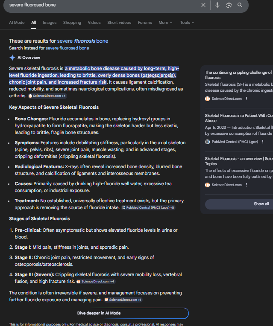Click the Causes bullet label
Viewport: 273px width, 326px height.
coord(23,184)
